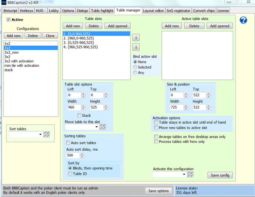The height and width of the screenshot is (197, 255).
Task: Open the Options tab
Action: (68, 11)
